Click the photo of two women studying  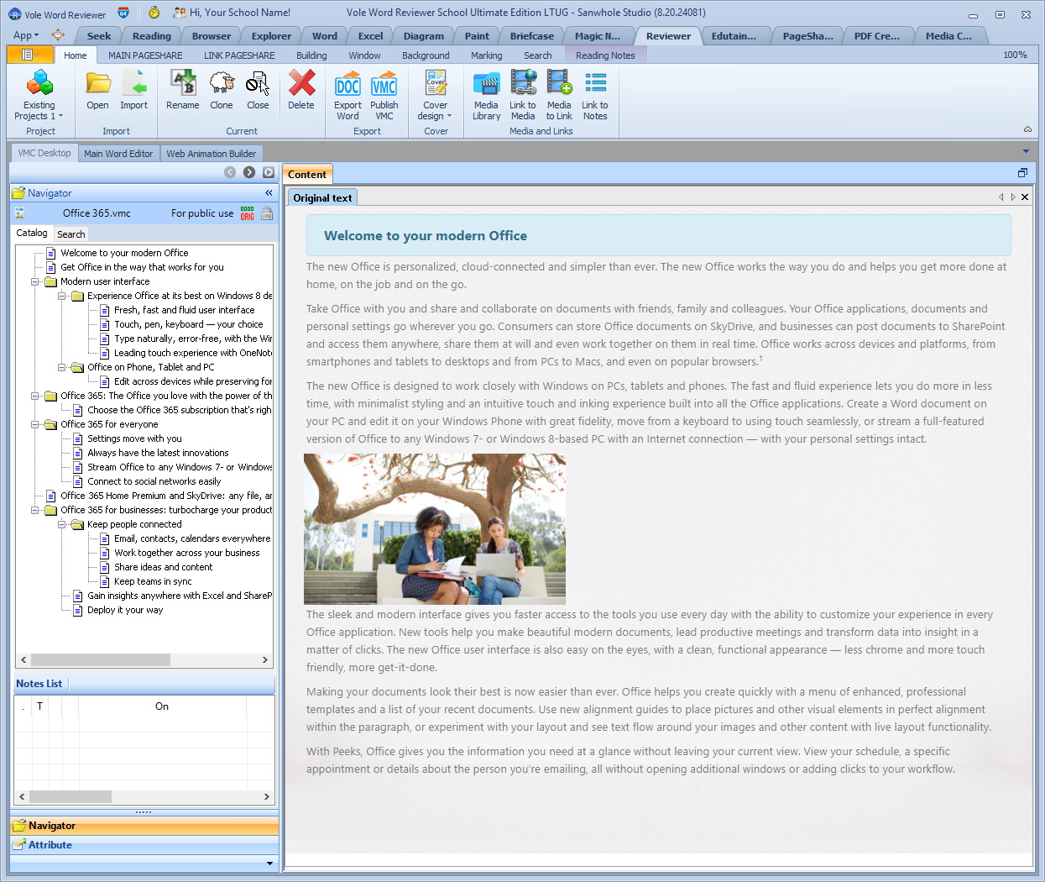pos(435,529)
